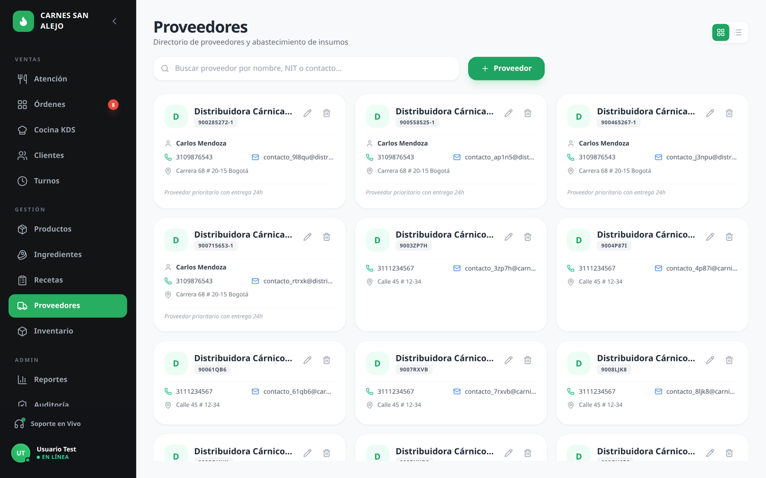766x478 pixels.
Task: Go to Órdenes in the sidebar
Action: pos(68,104)
